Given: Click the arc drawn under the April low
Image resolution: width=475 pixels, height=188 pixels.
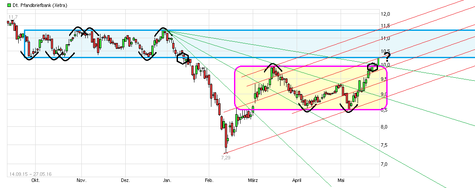Looking at the screenshot, I should tap(308, 109).
